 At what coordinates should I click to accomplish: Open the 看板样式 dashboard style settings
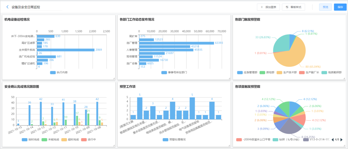293,7
